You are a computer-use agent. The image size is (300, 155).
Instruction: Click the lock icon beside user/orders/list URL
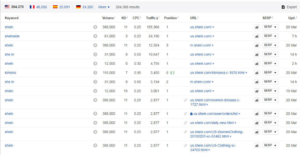[191, 114]
